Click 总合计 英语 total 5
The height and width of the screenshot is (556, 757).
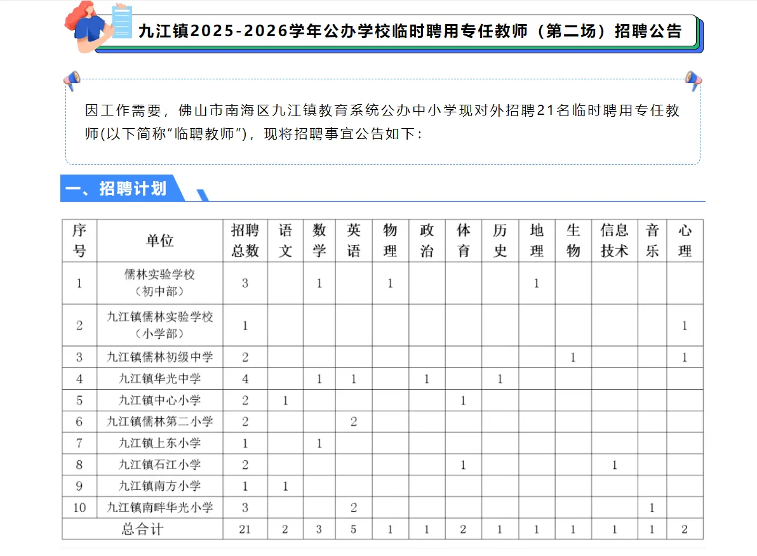tap(354, 529)
